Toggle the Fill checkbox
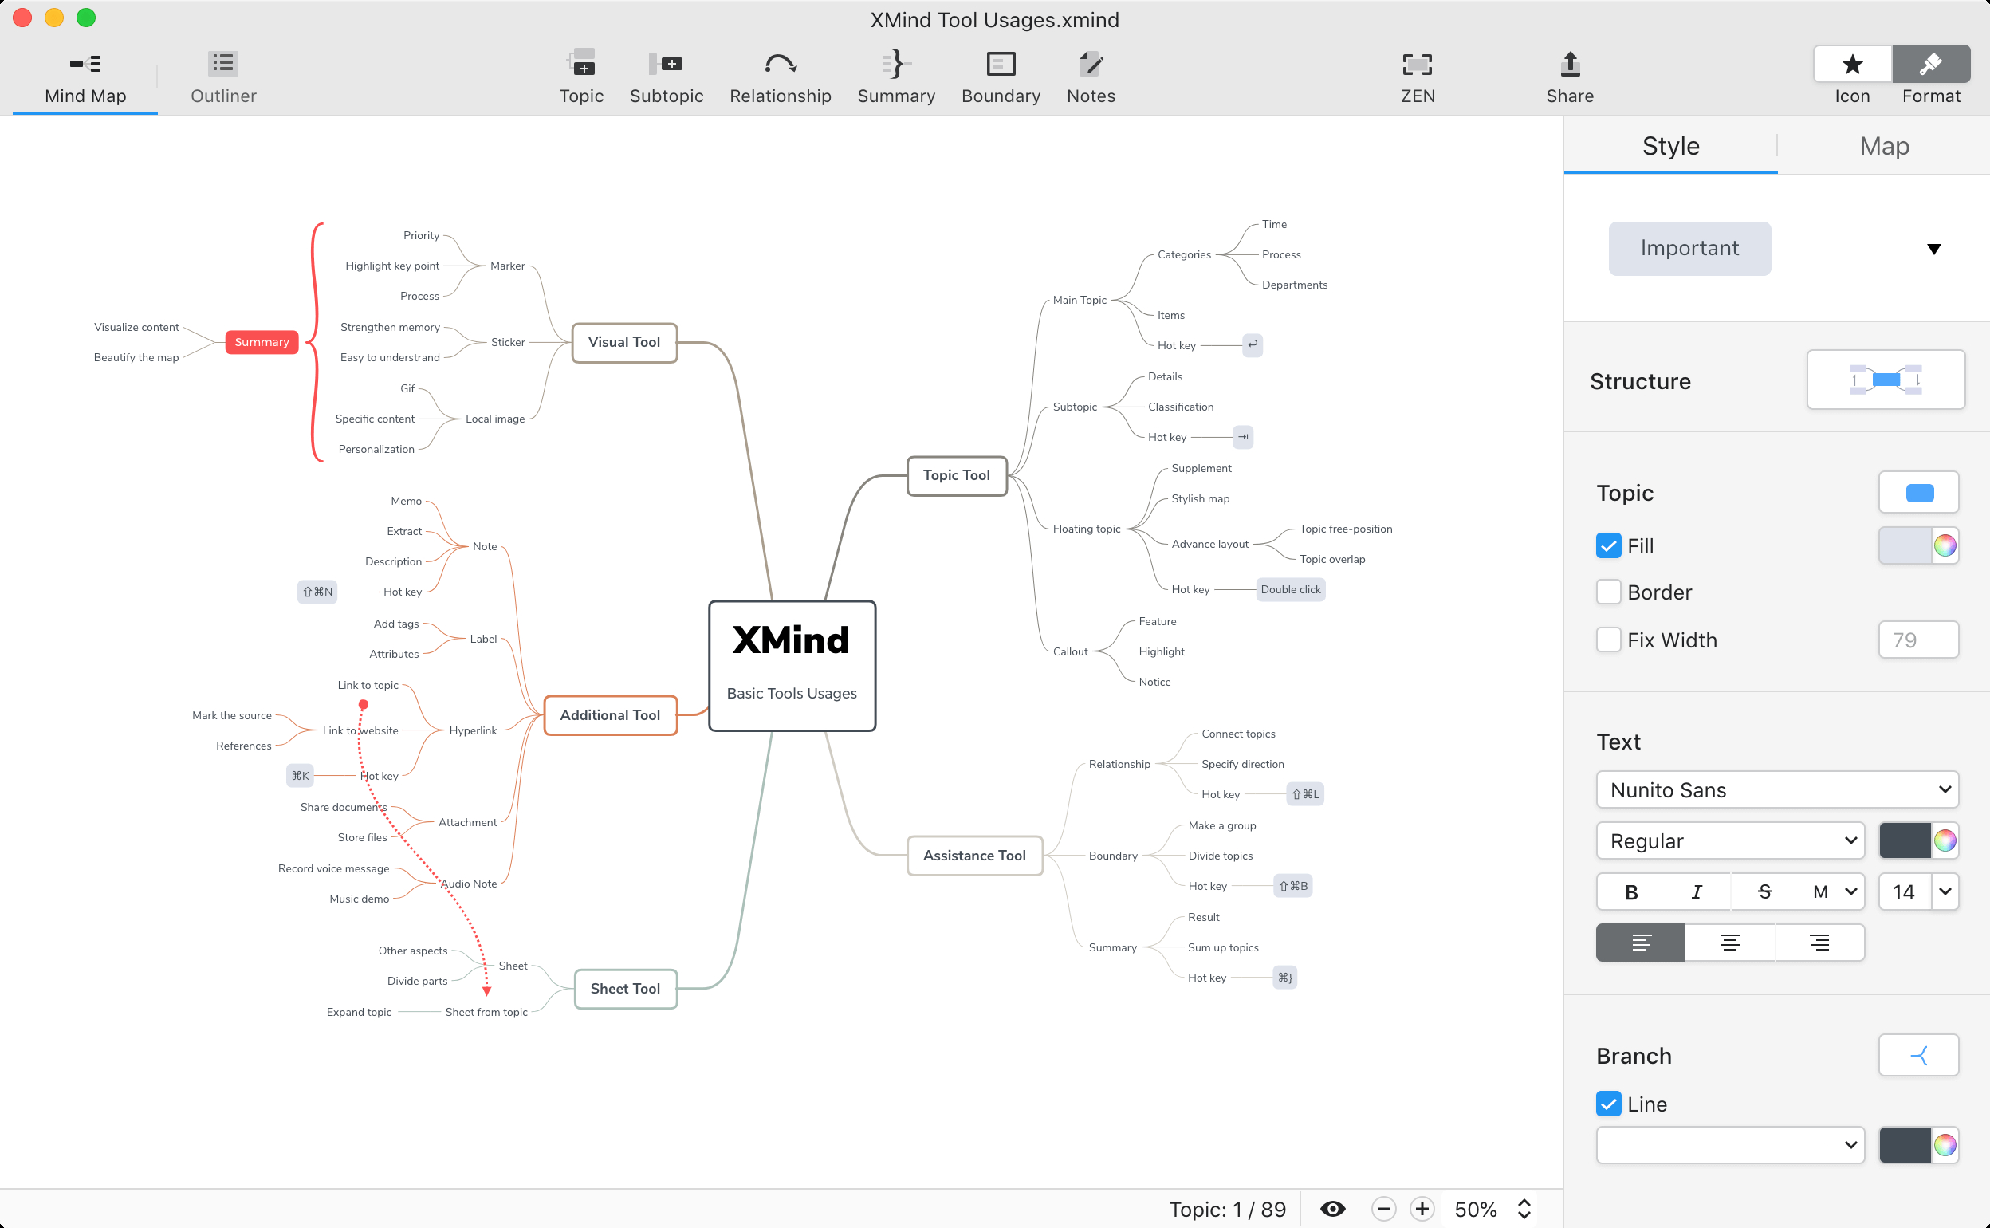The image size is (1990, 1228). point(1607,545)
